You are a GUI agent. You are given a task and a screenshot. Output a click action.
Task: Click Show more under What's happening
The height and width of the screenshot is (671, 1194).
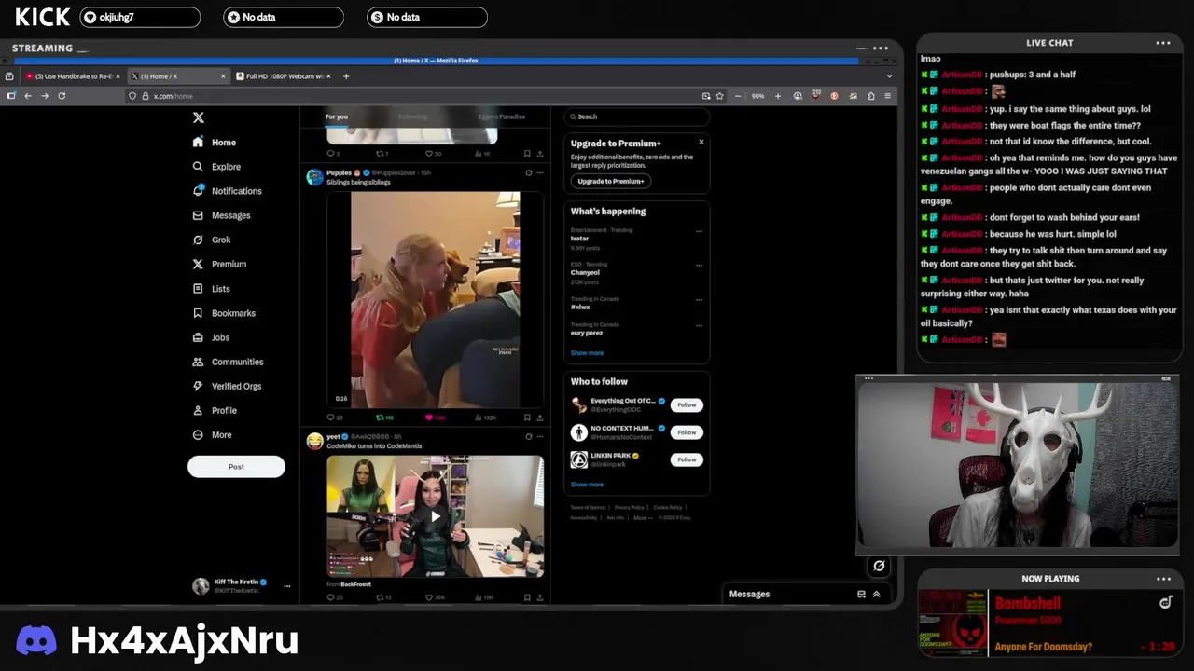coord(587,353)
